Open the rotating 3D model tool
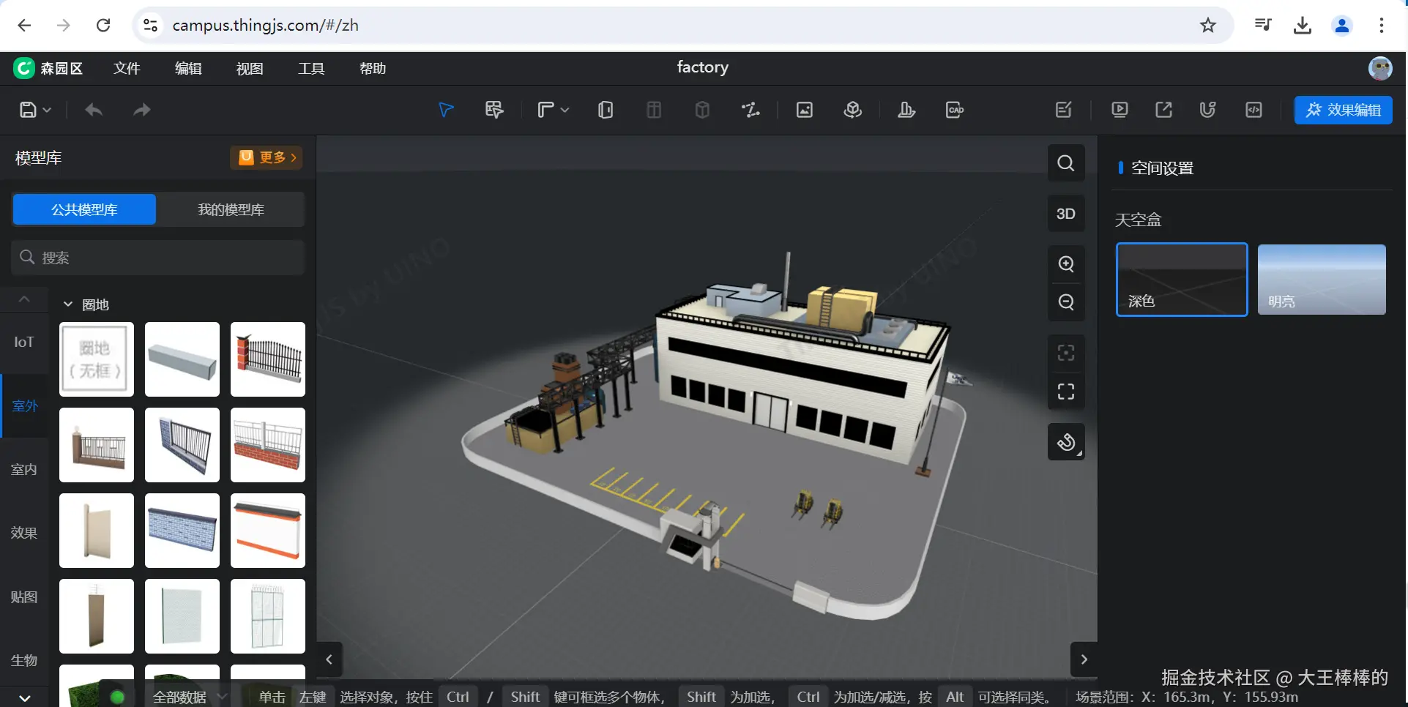1408x707 pixels. 853,110
